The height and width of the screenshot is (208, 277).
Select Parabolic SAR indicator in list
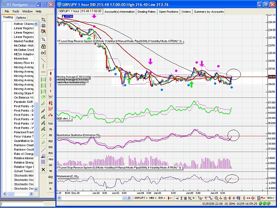[x=23, y=102]
